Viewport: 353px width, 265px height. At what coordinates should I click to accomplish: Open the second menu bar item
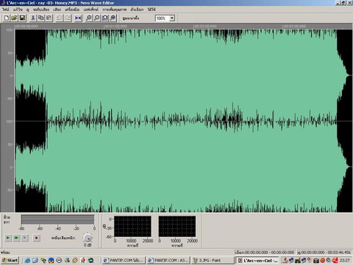point(18,10)
